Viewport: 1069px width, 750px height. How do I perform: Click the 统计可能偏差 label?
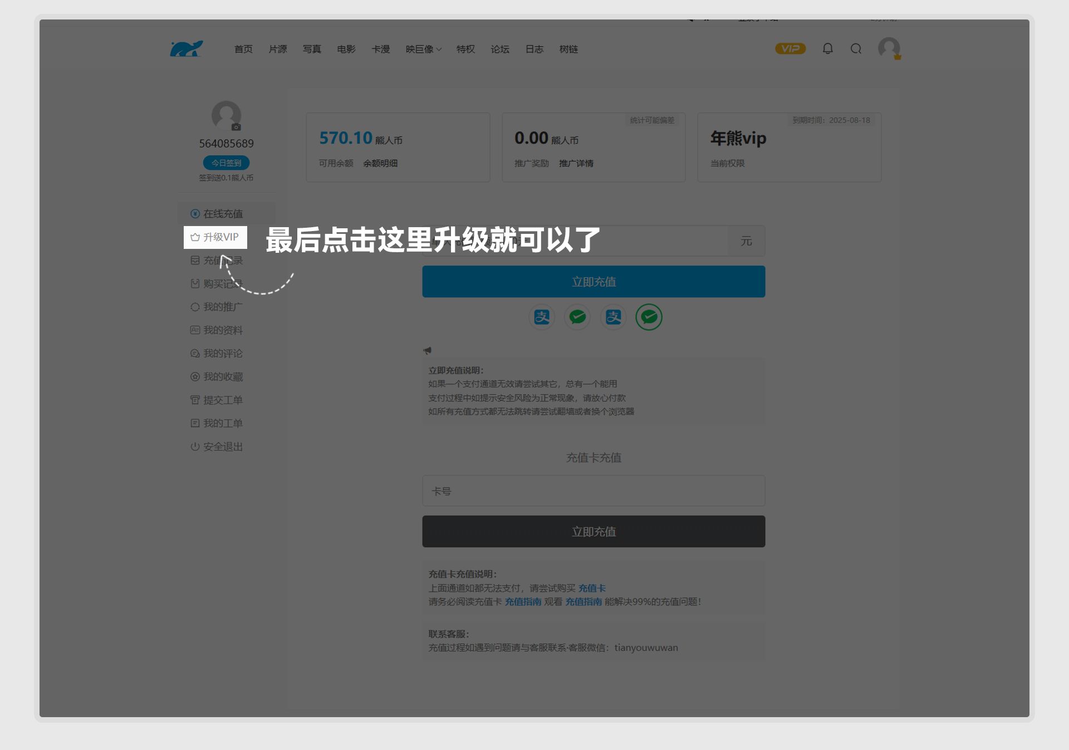tap(652, 120)
